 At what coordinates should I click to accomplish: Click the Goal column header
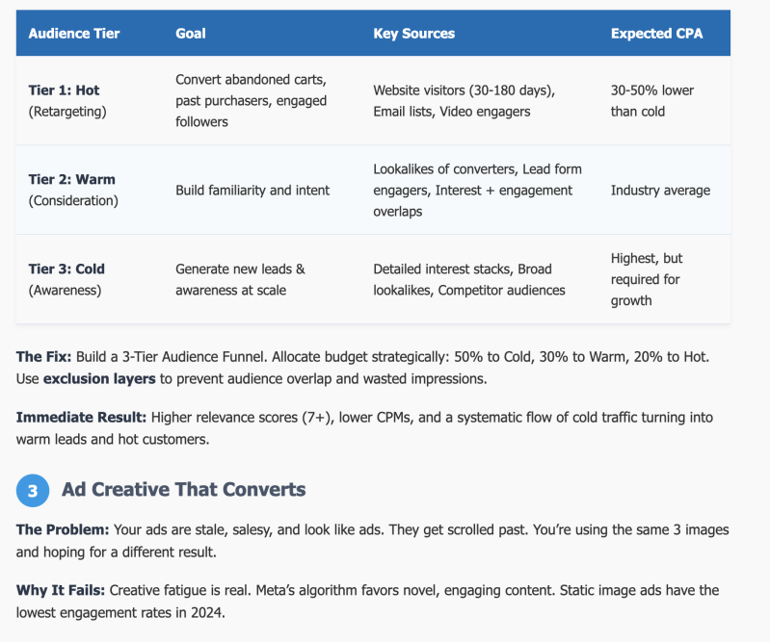[x=191, y=34]
